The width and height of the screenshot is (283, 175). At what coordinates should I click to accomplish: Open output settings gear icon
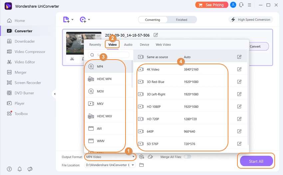pos(141,157)
